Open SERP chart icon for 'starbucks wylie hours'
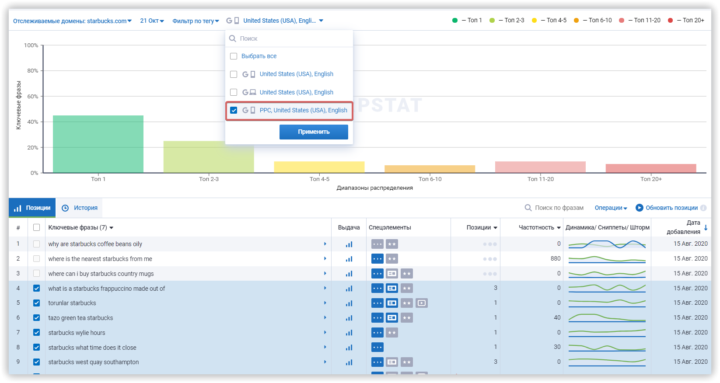This screenshot has height=383, width=720. (349, 333)
